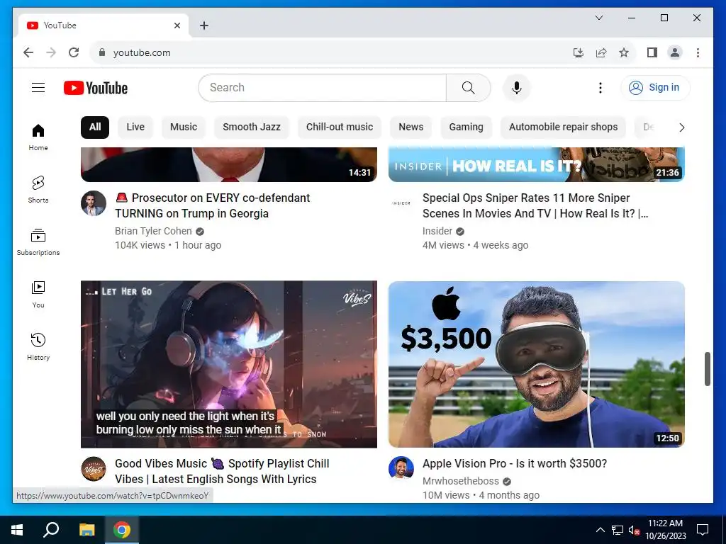Open the Windows Start menu

[17, 530]
